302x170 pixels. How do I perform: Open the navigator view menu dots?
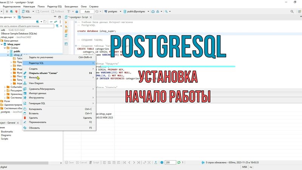(x=60, y=22)
